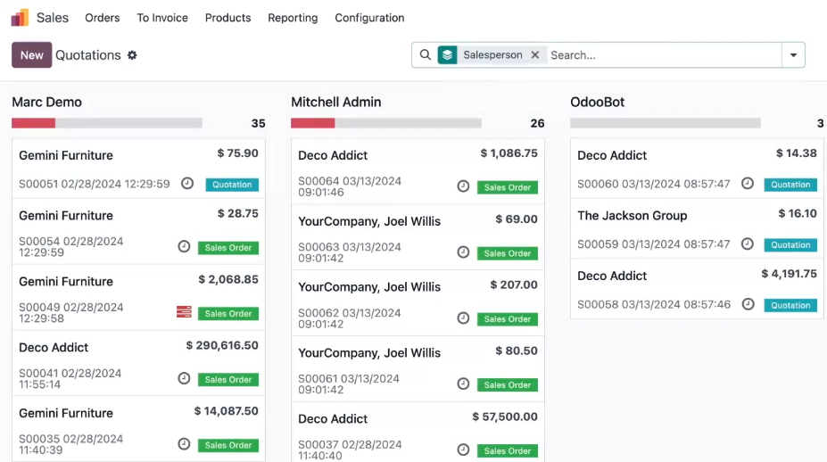
Task: Click Mitchell Admin's record count 26
Action: (537, 123)
